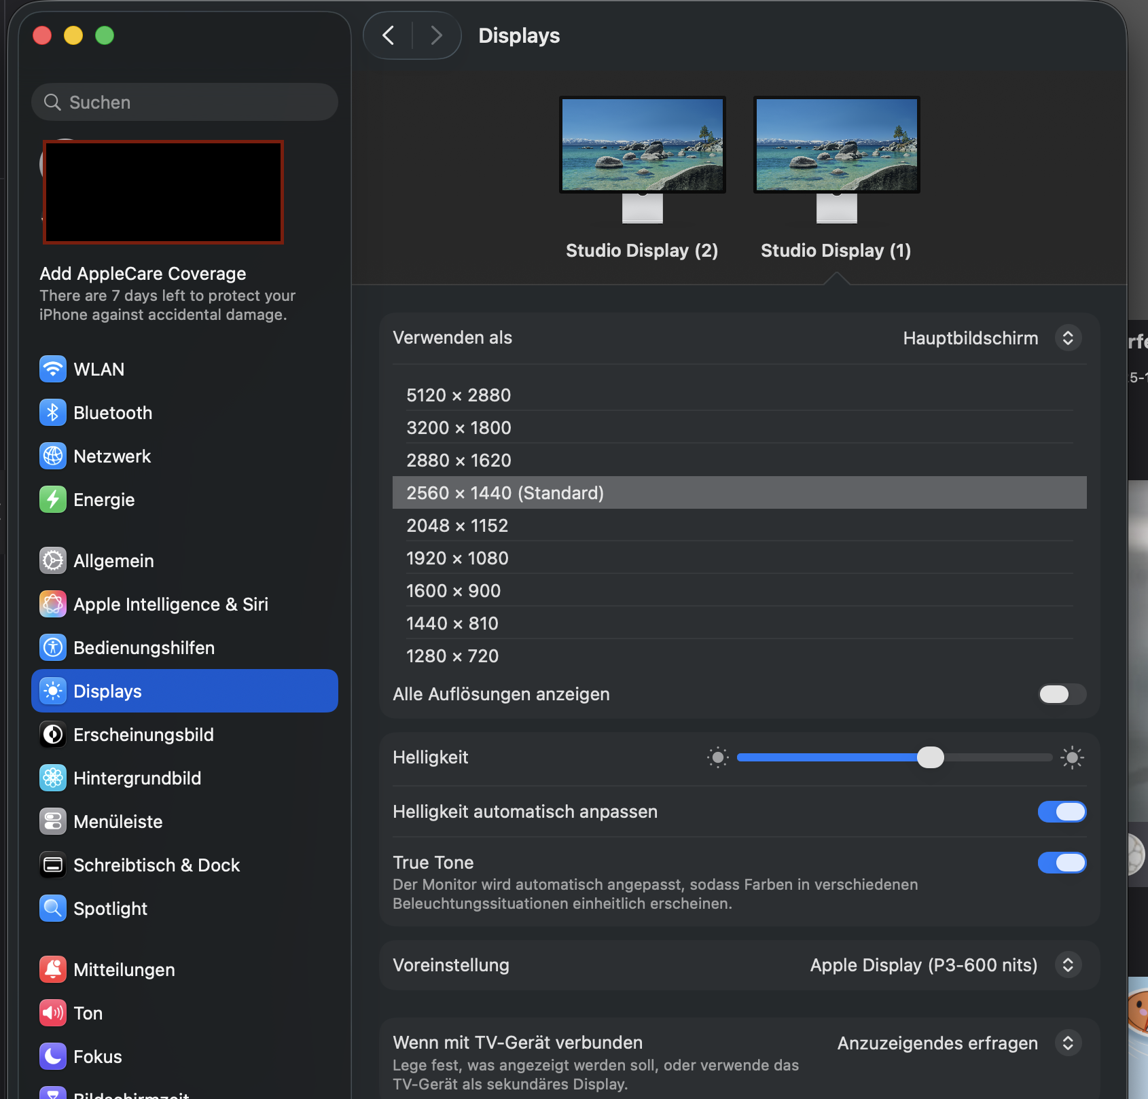The width and height of the screenshot is (1148, 1099).
Task: Open Mitteilungen settings pane
Action: point(185,969)
